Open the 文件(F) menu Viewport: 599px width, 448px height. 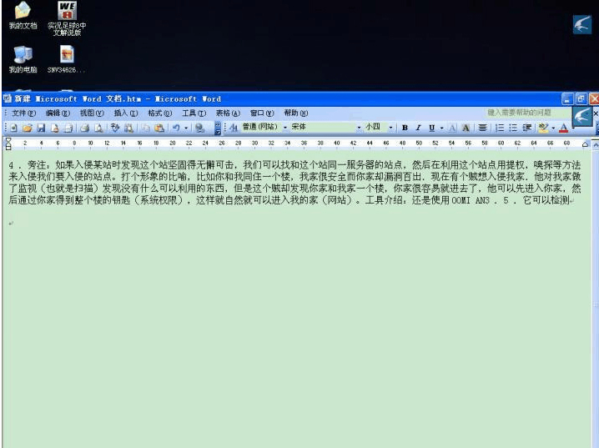23,113
